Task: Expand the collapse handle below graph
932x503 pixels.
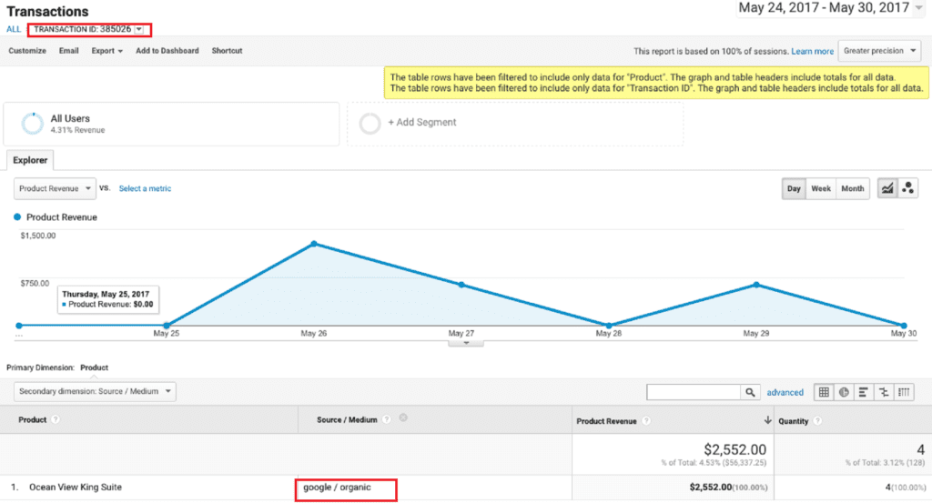Action: (x=466, y=343)
